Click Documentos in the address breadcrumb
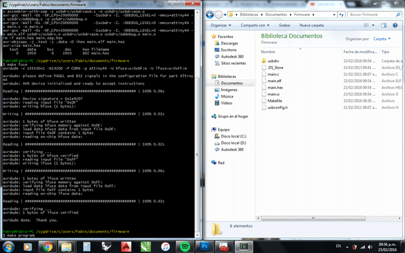 (x=276, y=15)
